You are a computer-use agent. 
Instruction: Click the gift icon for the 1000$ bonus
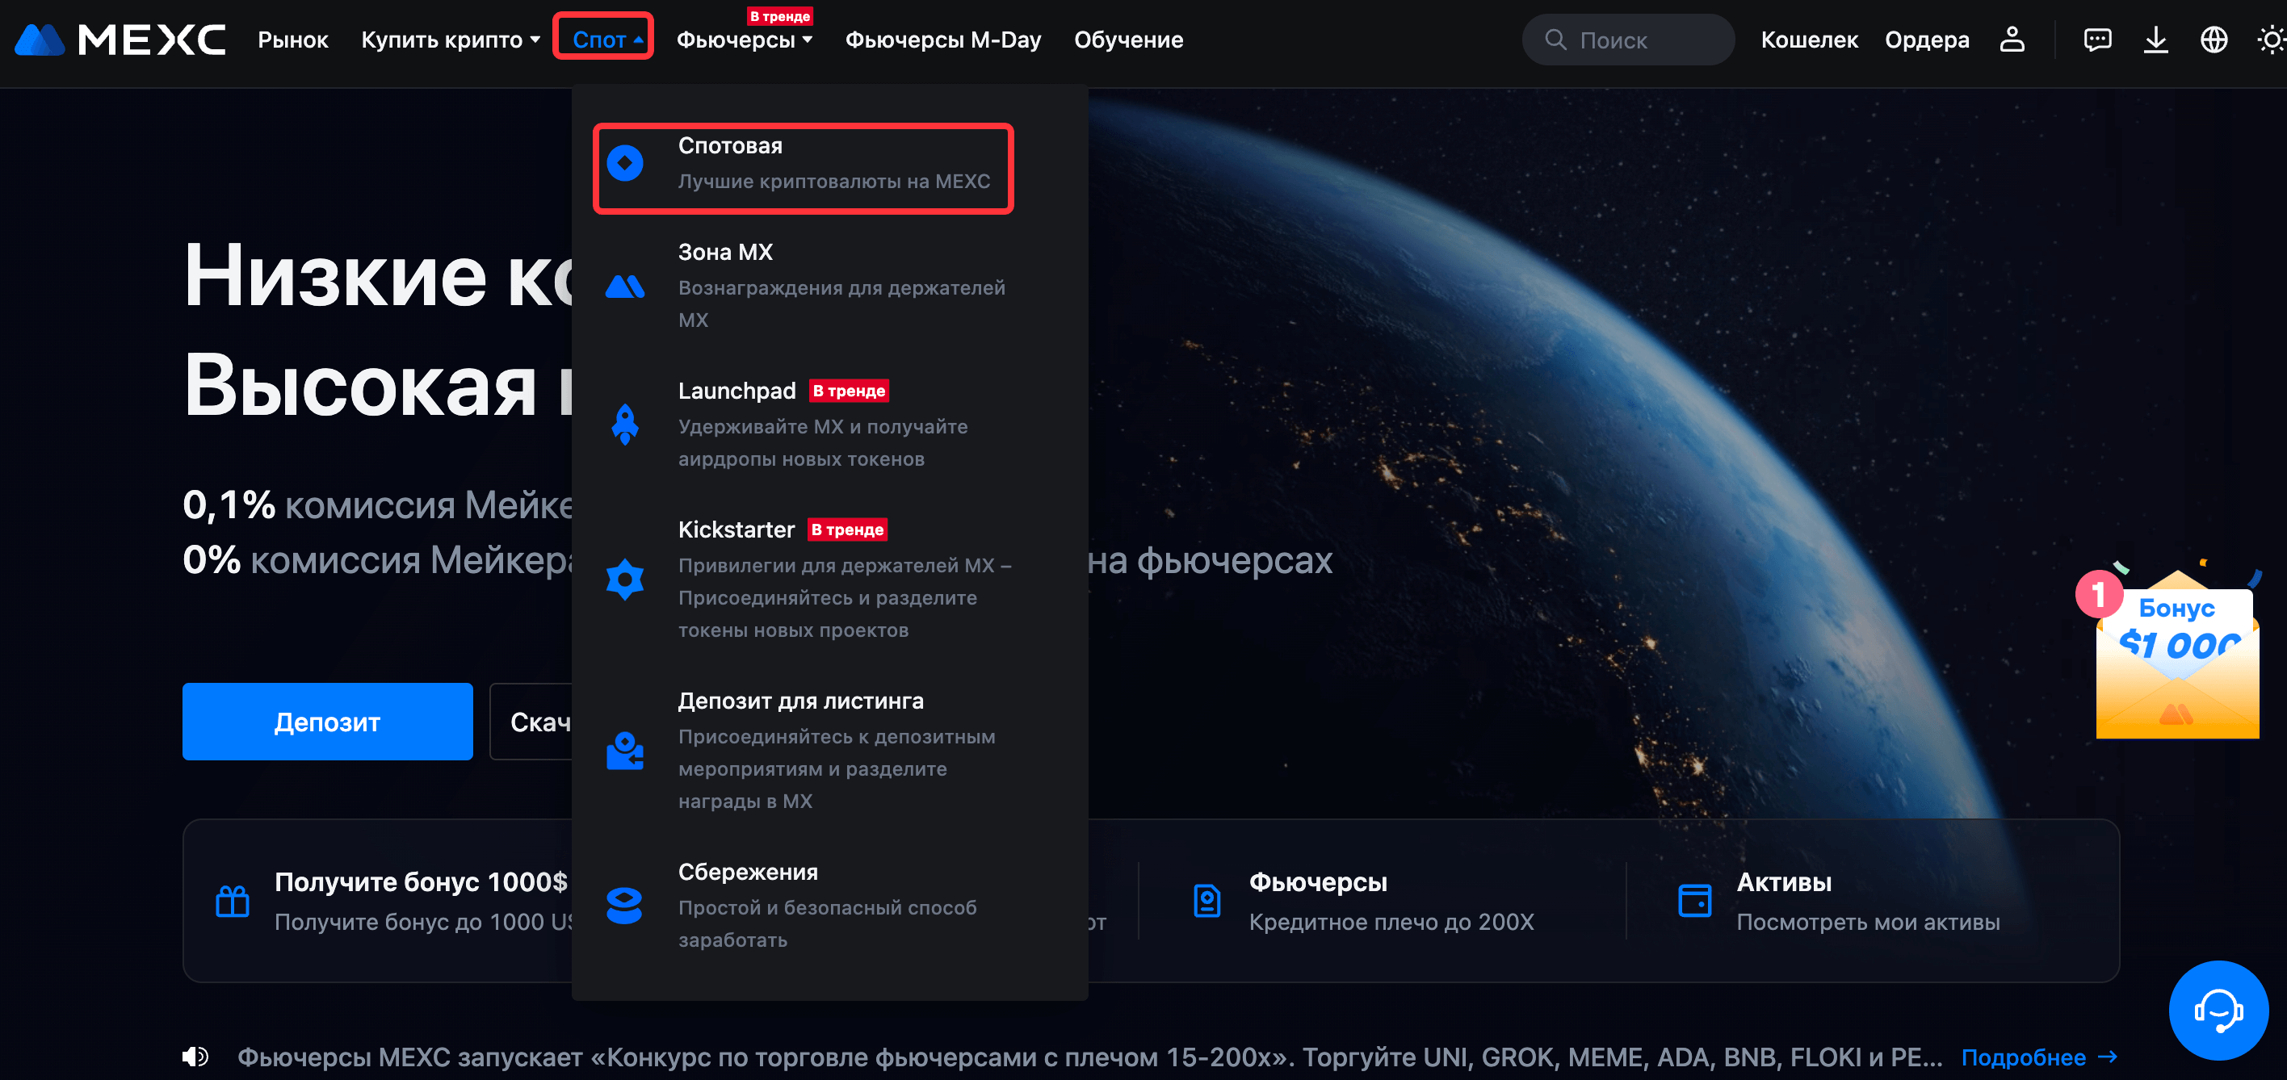tap(233, 901)
